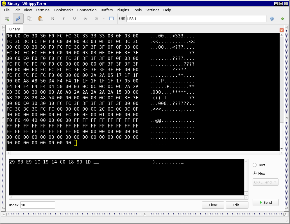
Task: Switch to the Binary tab
Action: (x=15, y=29)
